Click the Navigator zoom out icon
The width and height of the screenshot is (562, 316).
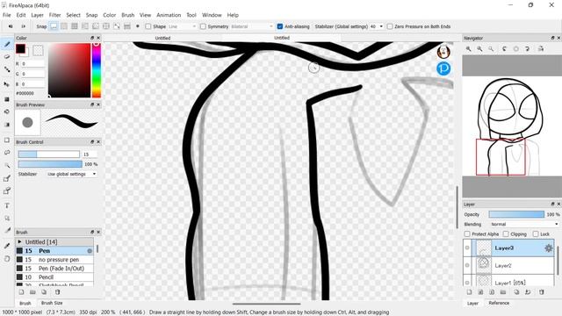pyautogui.click(x=479, y=49)
